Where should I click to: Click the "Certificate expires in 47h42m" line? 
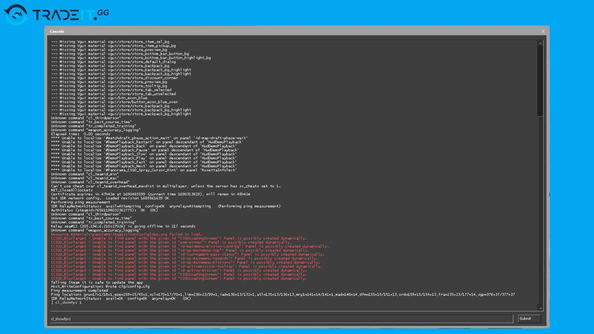[150, 194]
